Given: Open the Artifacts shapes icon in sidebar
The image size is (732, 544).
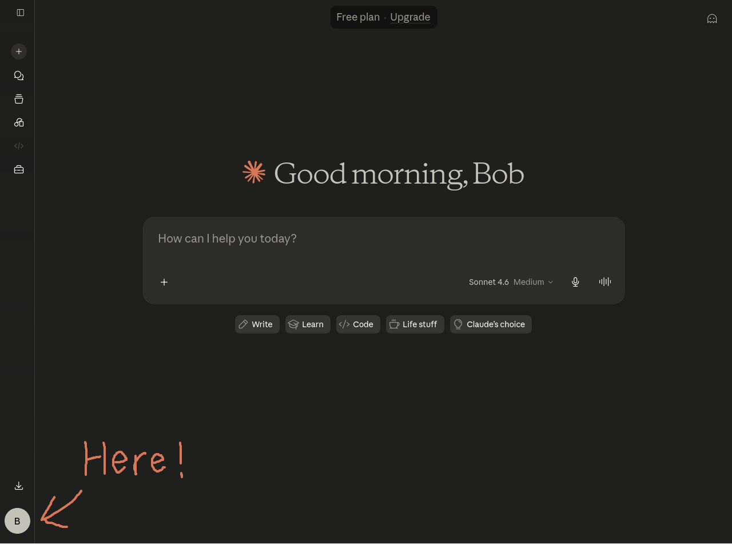Looking at the screenshot, I should click(19, 122).
